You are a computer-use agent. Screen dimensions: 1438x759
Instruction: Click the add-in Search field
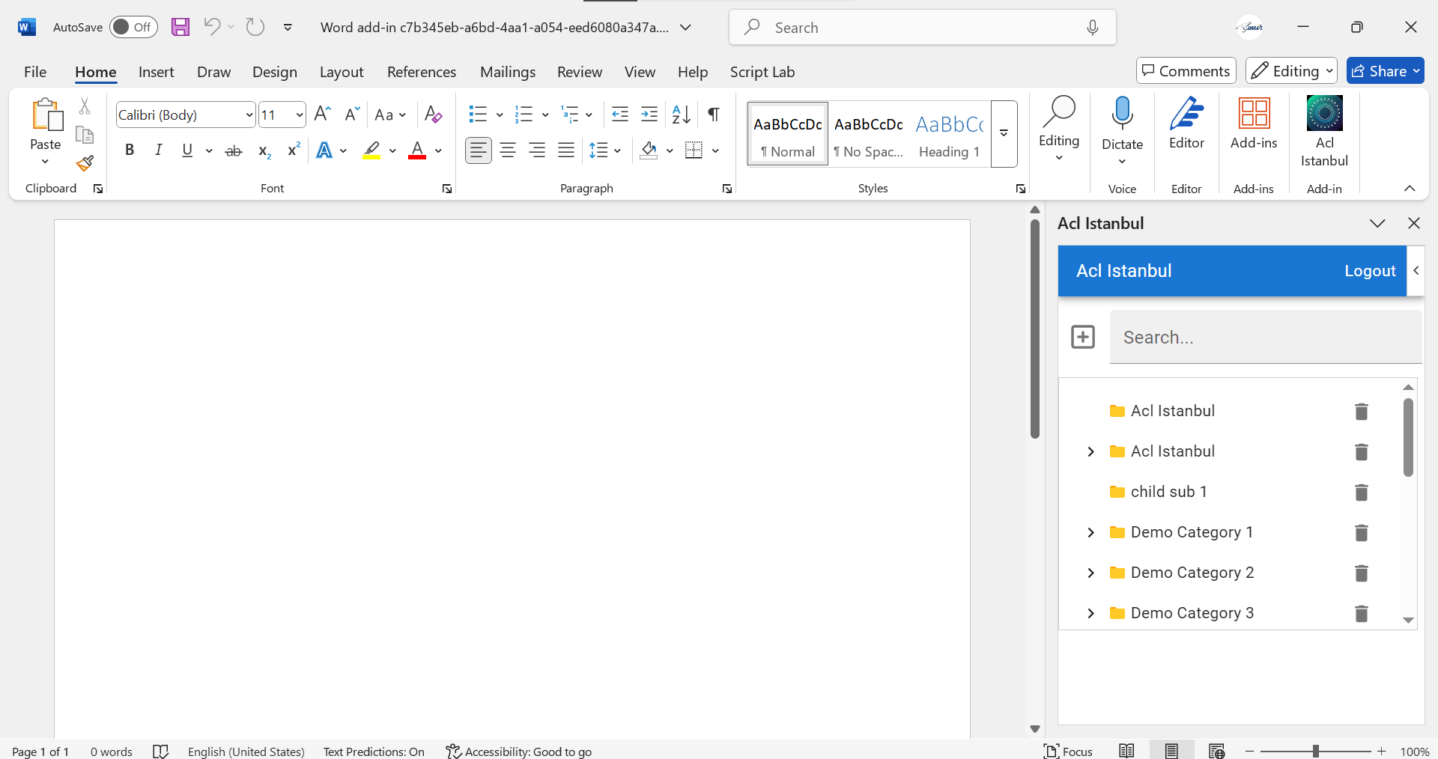pyautogui.click(x=1265, y=338)
